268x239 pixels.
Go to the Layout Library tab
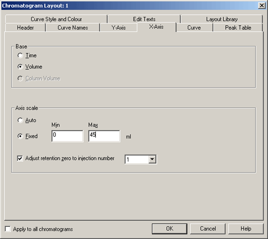[221, 19]
